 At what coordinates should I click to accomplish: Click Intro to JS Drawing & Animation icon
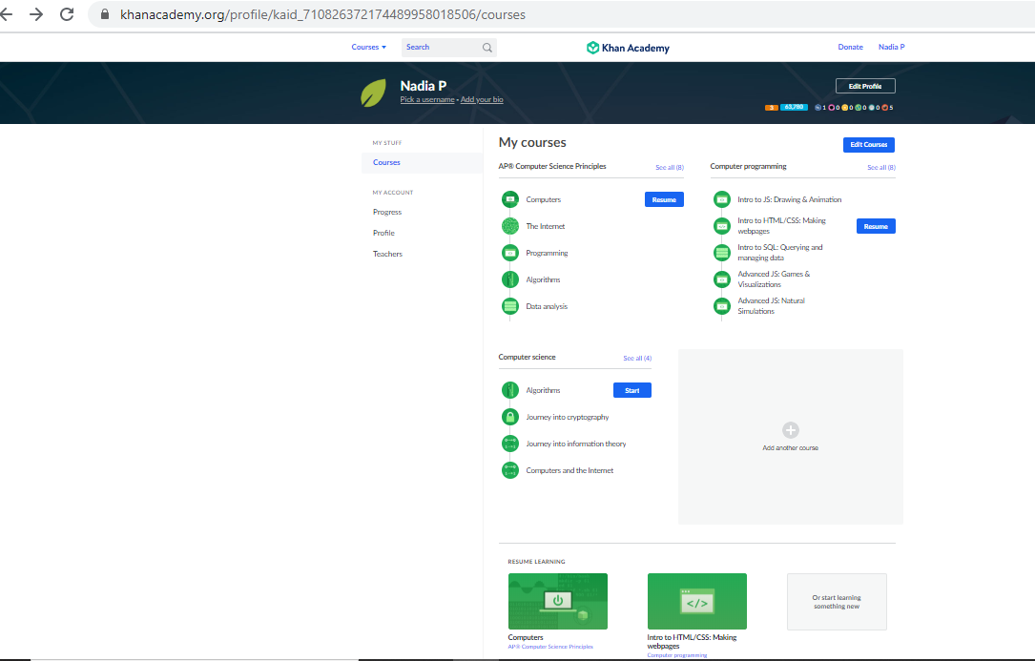click(x=722, y=199)
